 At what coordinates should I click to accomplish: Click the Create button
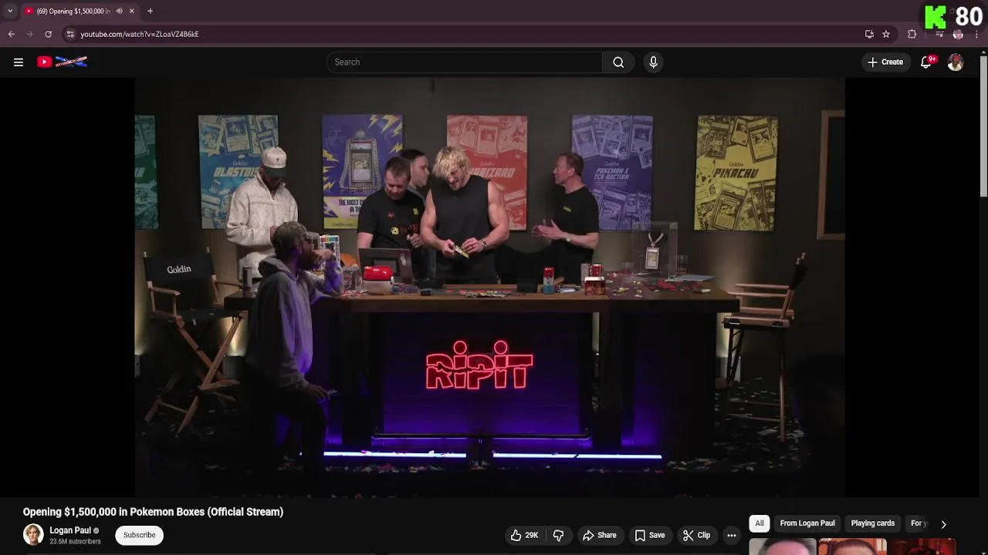pyautogui.click(x=885, y=62)
